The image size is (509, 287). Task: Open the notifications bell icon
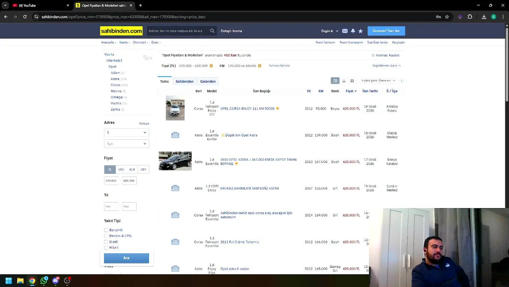(x=353, y=31)
